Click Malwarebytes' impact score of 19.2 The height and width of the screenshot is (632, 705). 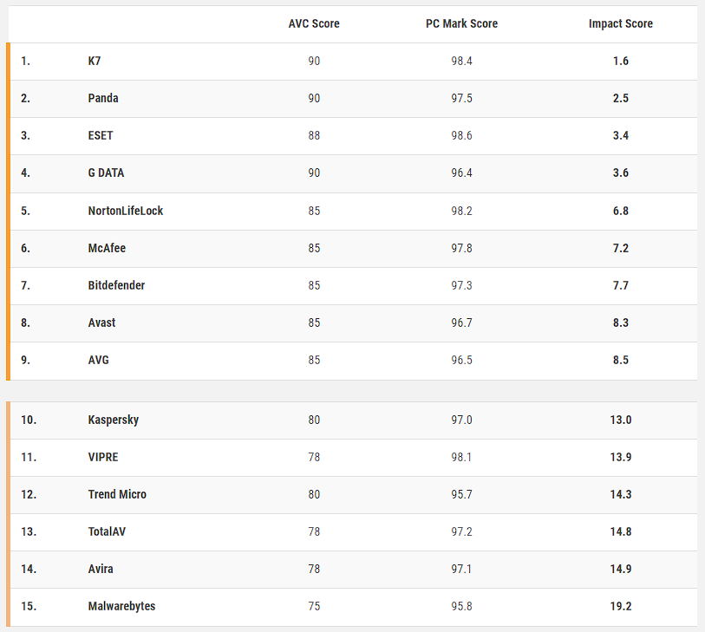pos(620,606)
